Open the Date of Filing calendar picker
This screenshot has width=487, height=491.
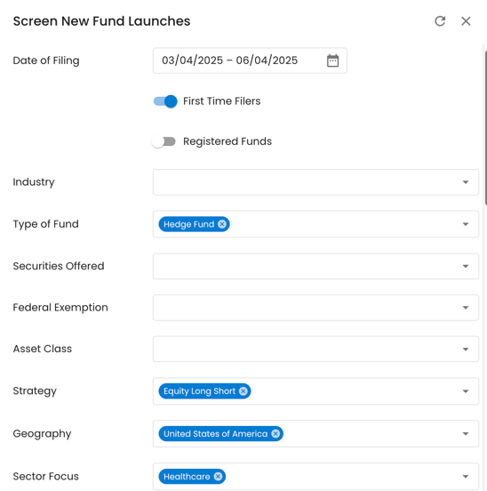tap(332, 60)
